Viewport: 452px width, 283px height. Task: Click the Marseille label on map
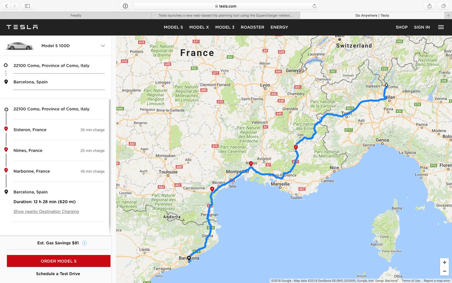coord(280,184)
